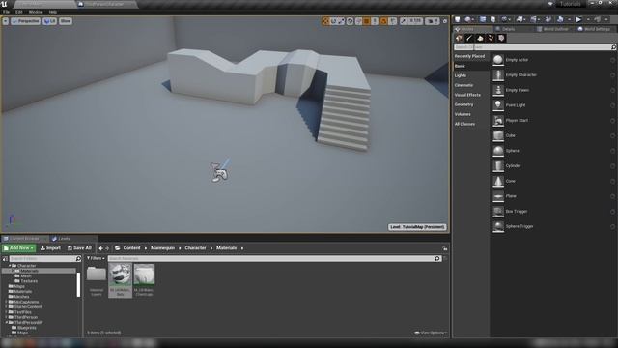Screen dimensions: 618x348
Task: Open the Help menu
Action: (53, 12)
